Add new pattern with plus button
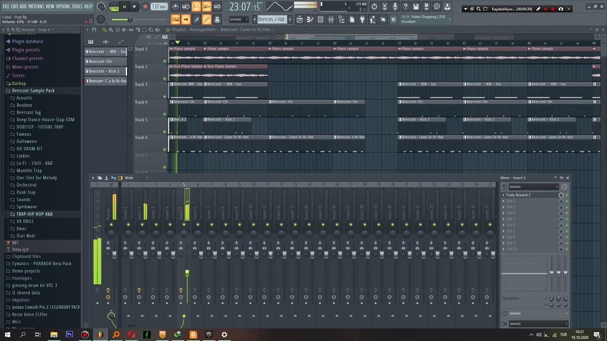607x341 pixels. tap(290, 19)
